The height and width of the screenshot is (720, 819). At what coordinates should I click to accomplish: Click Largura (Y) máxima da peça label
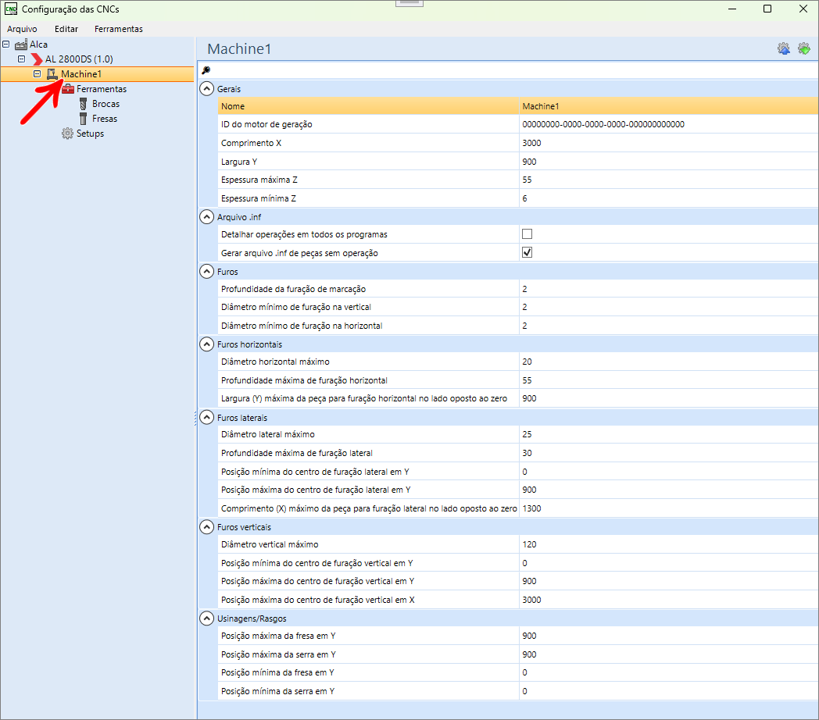[364, 398]
